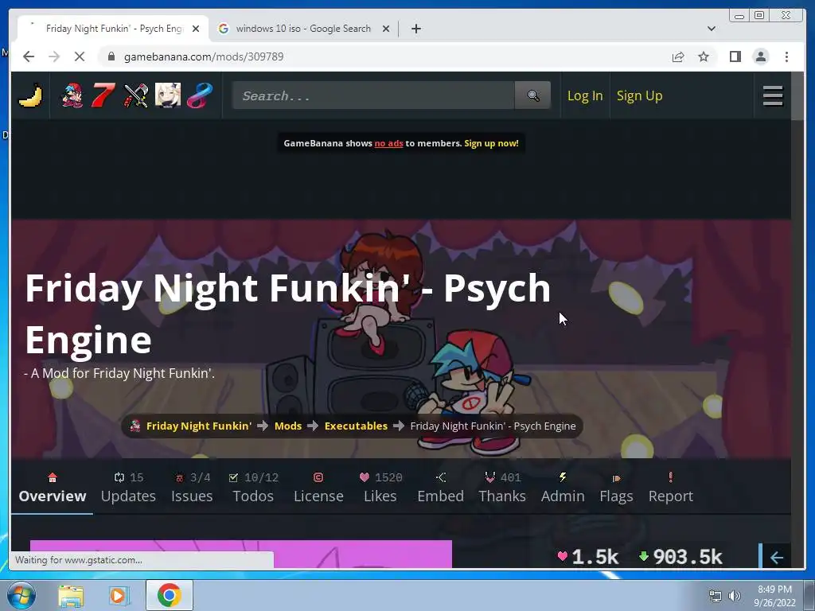Viewport: 815px width, 611px height.
Task: Click Chrome icon in taskbar
Action: [170, 595]
